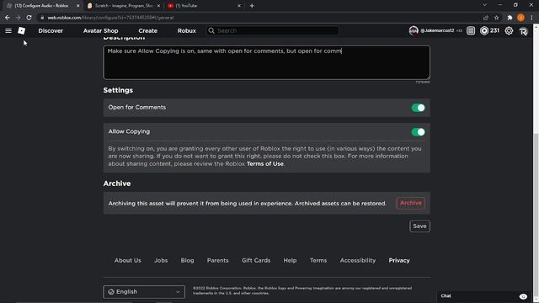The width and height of the screenshot is (539, 303).
Task: Open the browser extensions puzzle icon
Action: 510,18
